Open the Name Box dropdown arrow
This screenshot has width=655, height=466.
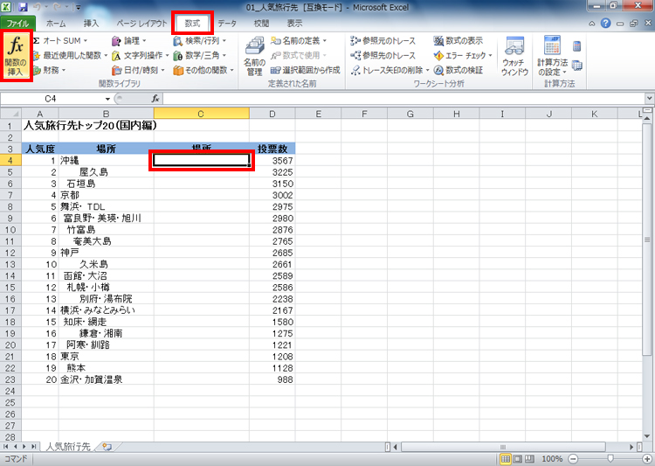point(107,99)
